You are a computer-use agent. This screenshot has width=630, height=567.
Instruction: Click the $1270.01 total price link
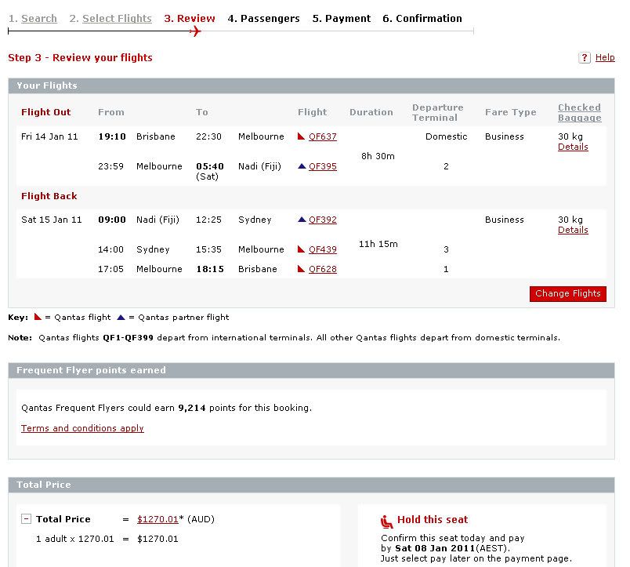pos(157,519)
